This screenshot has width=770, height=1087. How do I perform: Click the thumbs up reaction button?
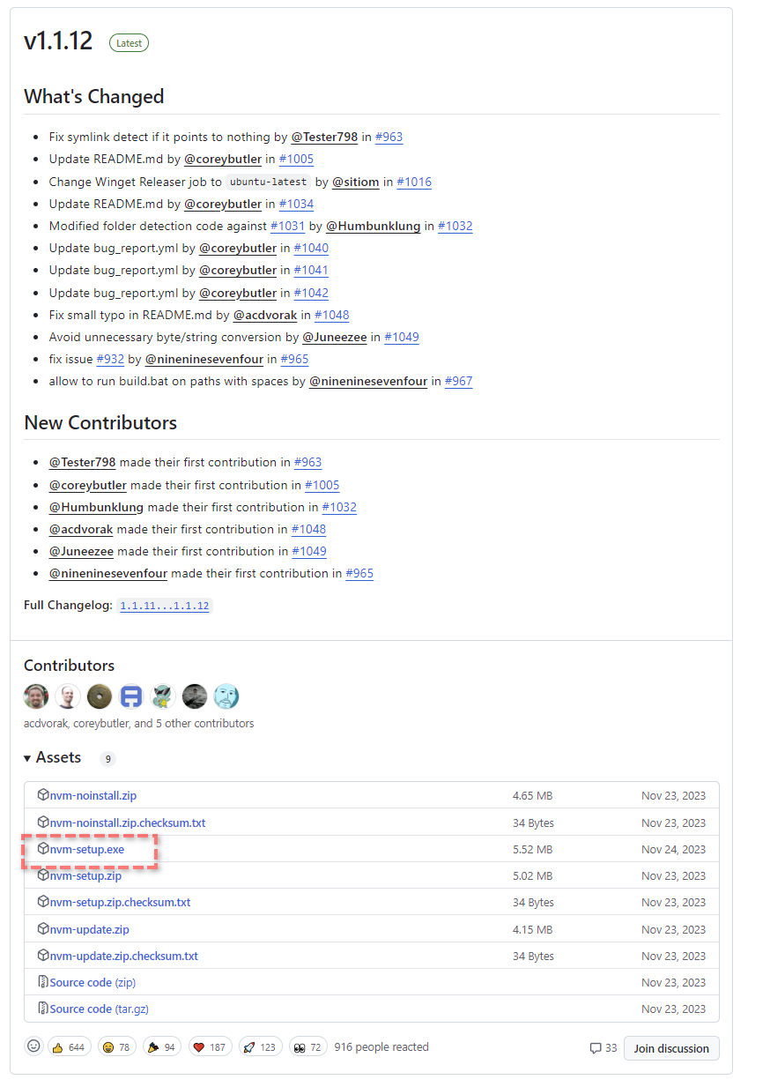[69, 1047]
